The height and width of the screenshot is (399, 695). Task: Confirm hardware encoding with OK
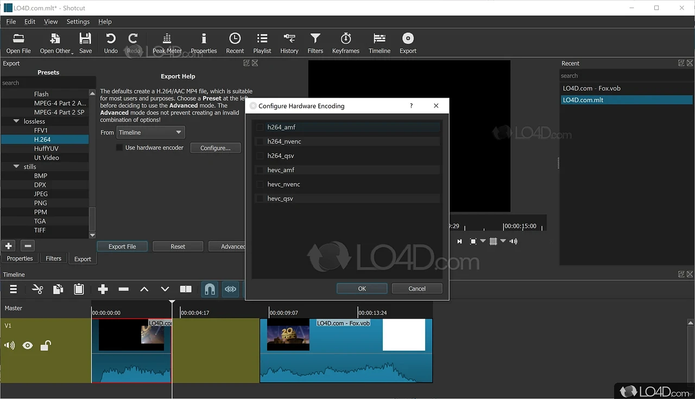362,288
